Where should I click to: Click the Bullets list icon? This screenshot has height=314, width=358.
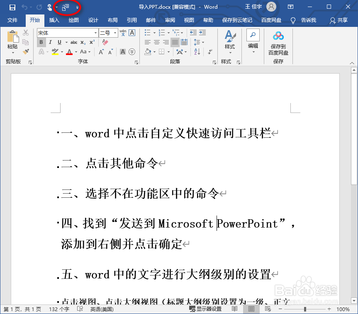click(147, 33)
